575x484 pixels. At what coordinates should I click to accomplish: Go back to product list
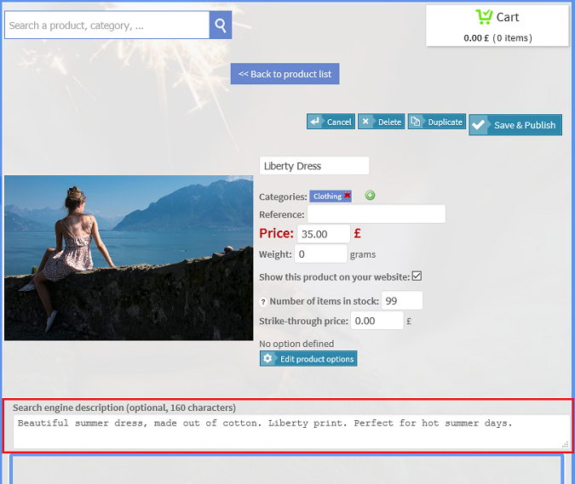[285, 74]
